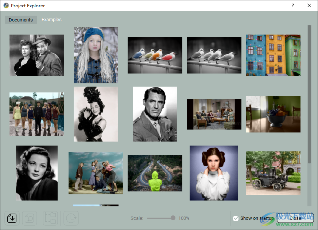This screenshot has height=230, width=318.
Task: Click the recent history clock icon
Action: pyautogui.click(x=71, y=218)
